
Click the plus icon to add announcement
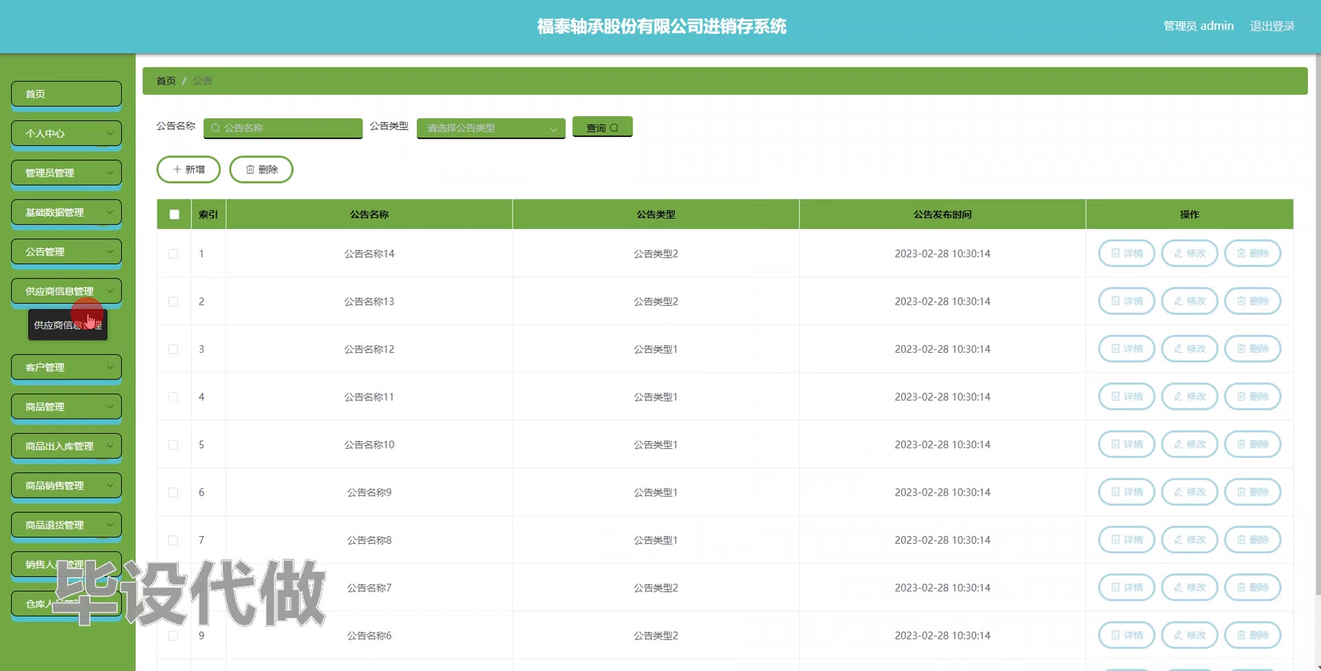coord(177,169)
